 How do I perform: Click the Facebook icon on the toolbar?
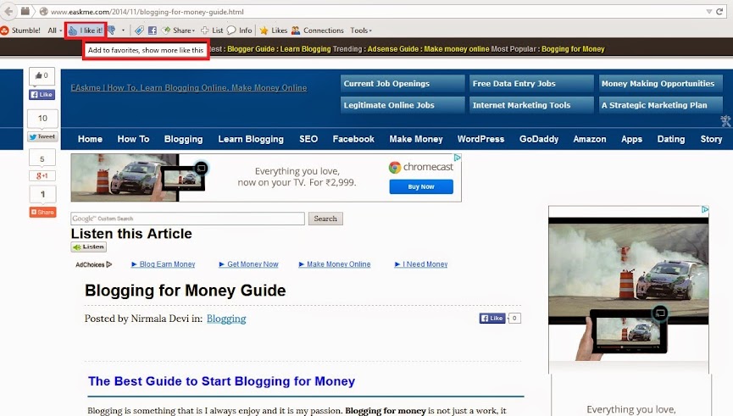click(152, 31)
